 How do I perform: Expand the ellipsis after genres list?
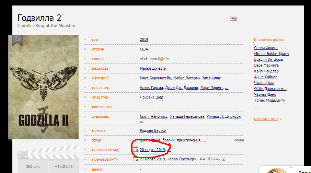tap(204, 140)
